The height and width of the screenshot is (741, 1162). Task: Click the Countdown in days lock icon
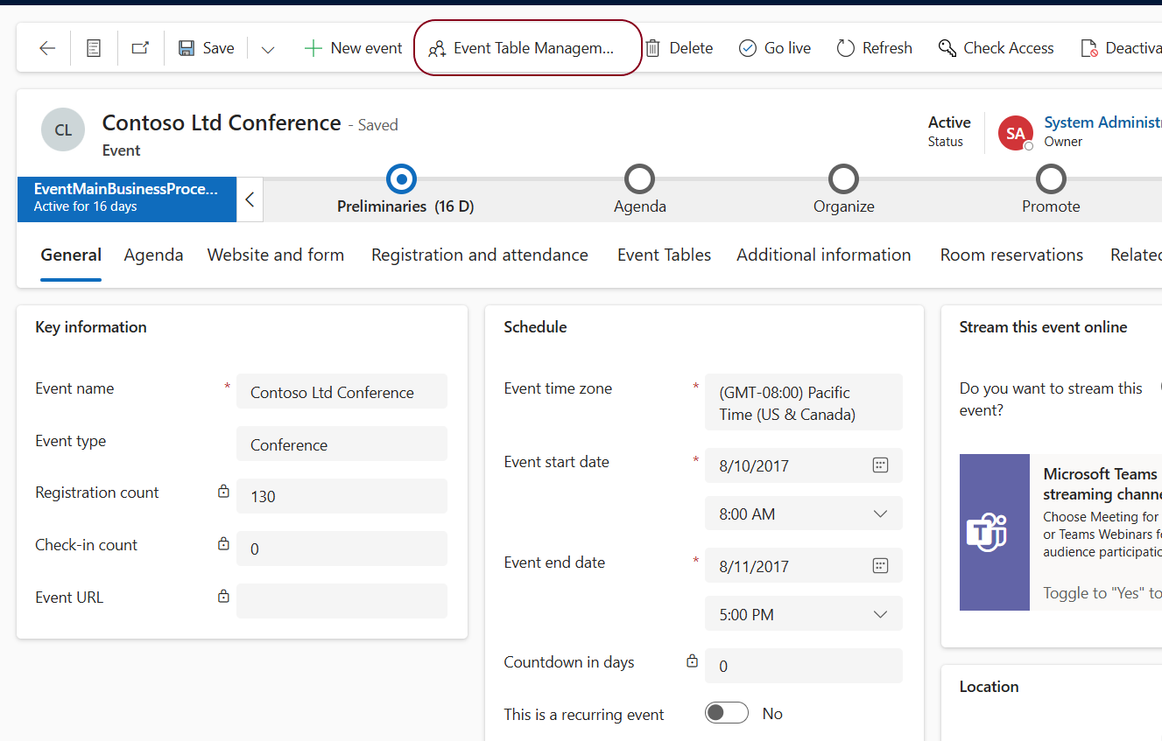(x=692, y=661)
